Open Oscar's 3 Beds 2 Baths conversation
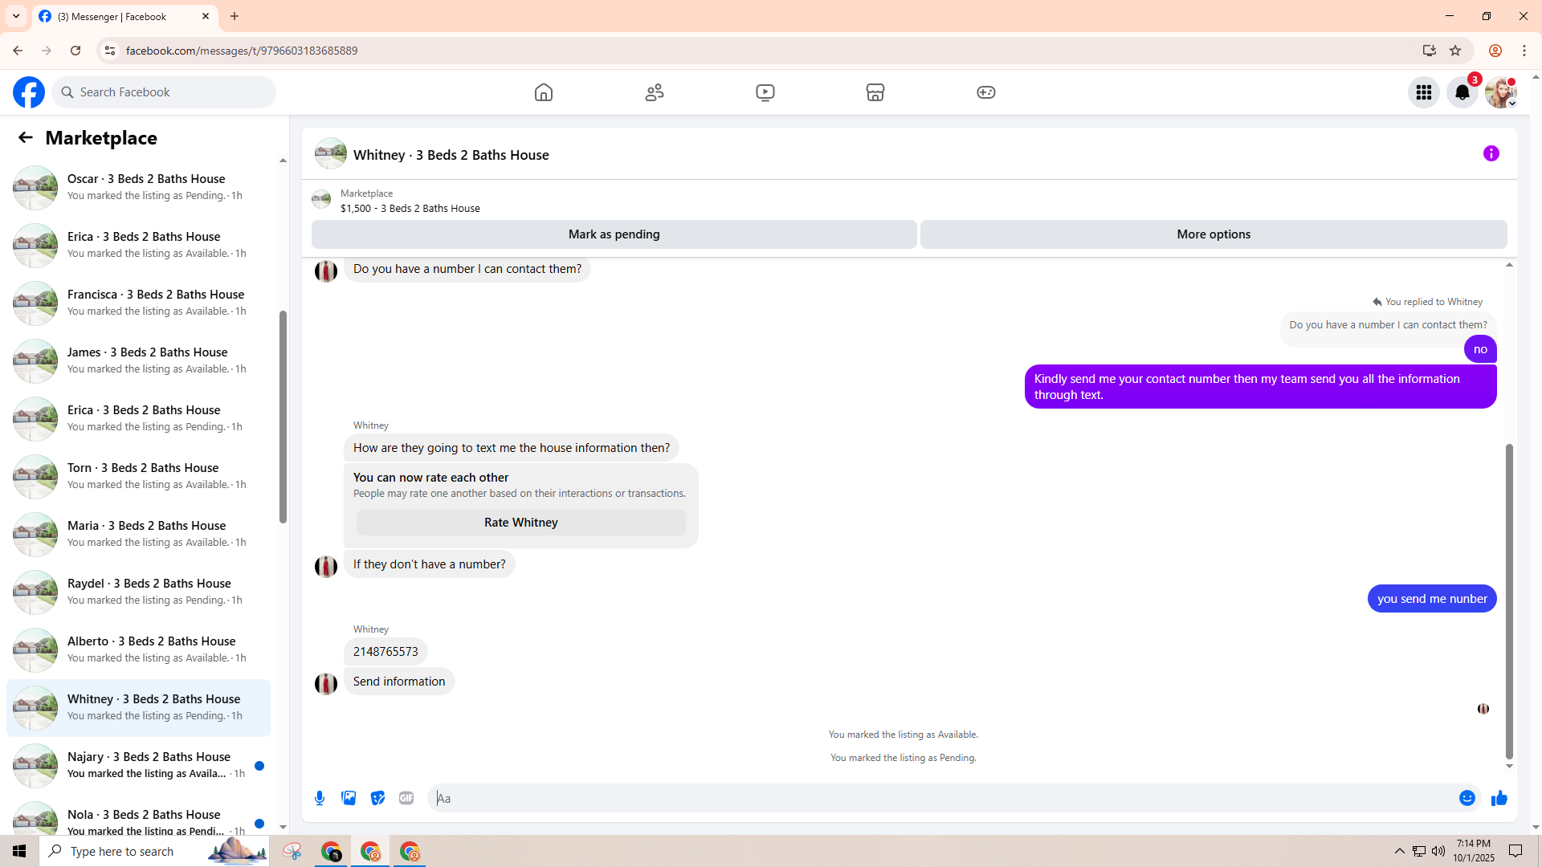 click(138, 187)
